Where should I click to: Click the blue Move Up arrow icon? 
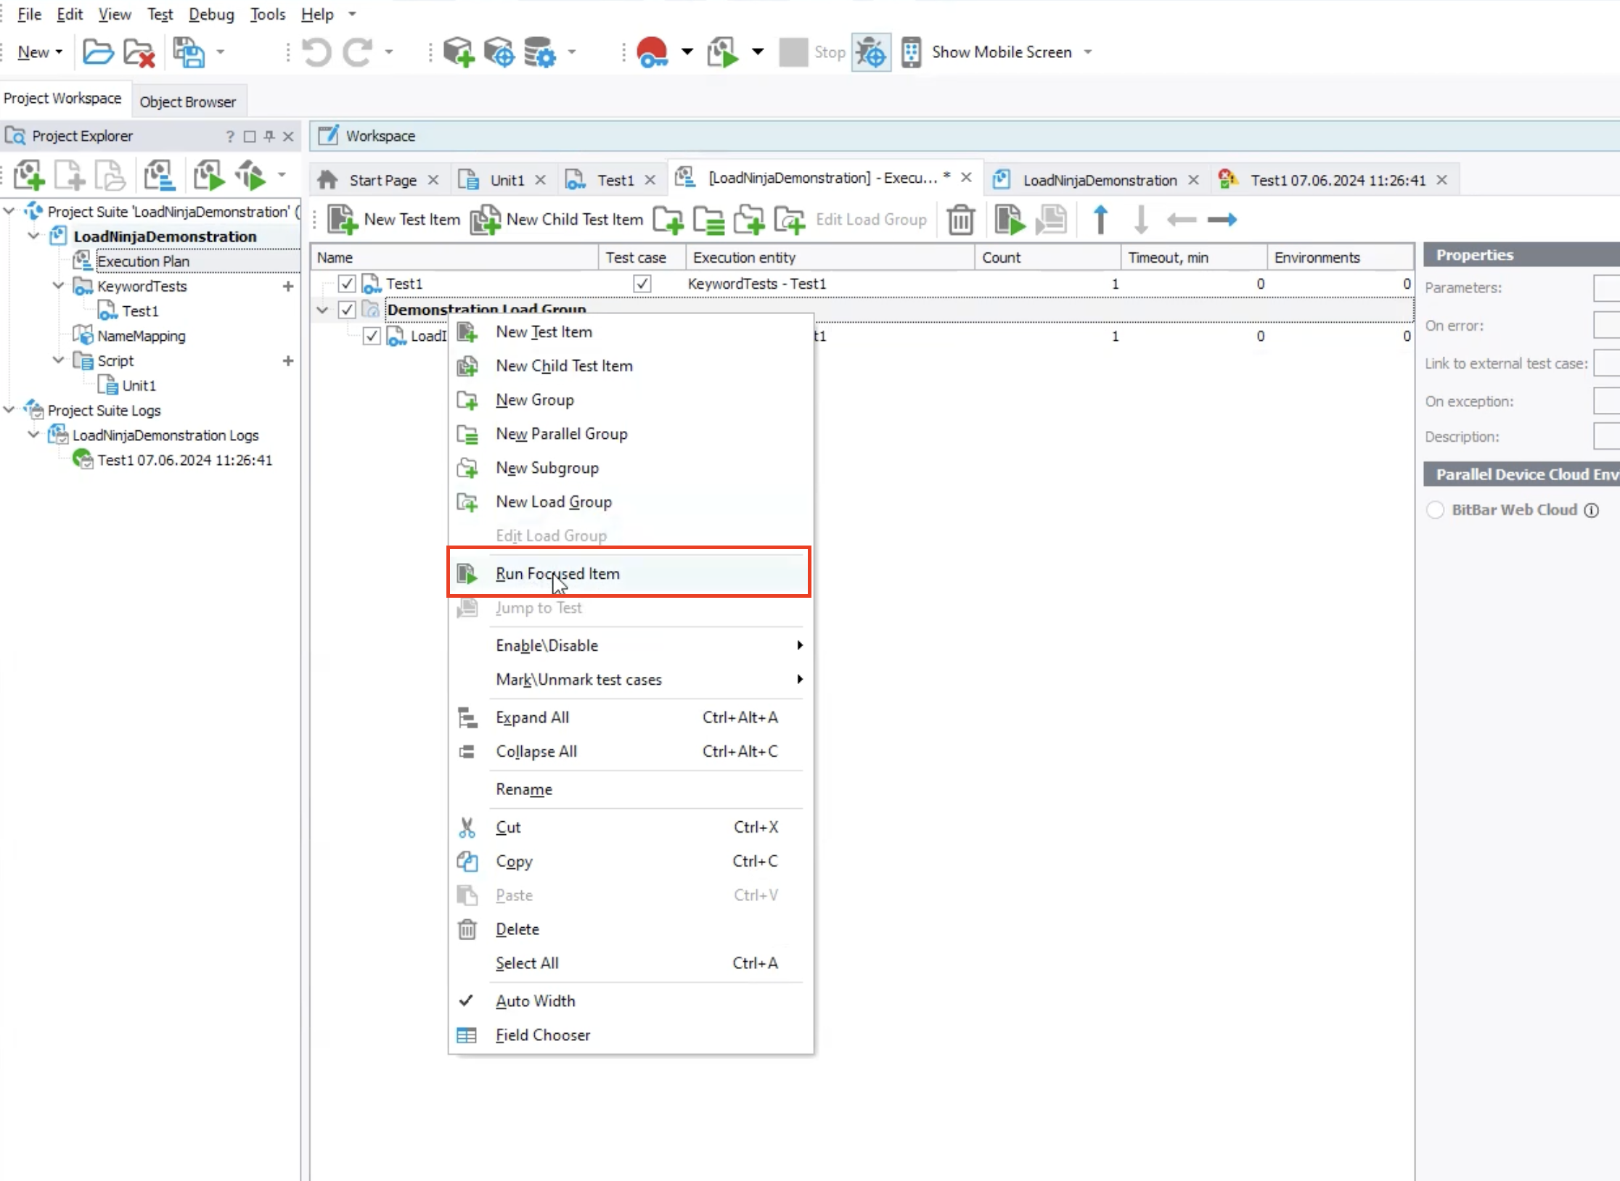click(x=1100, y=219)
